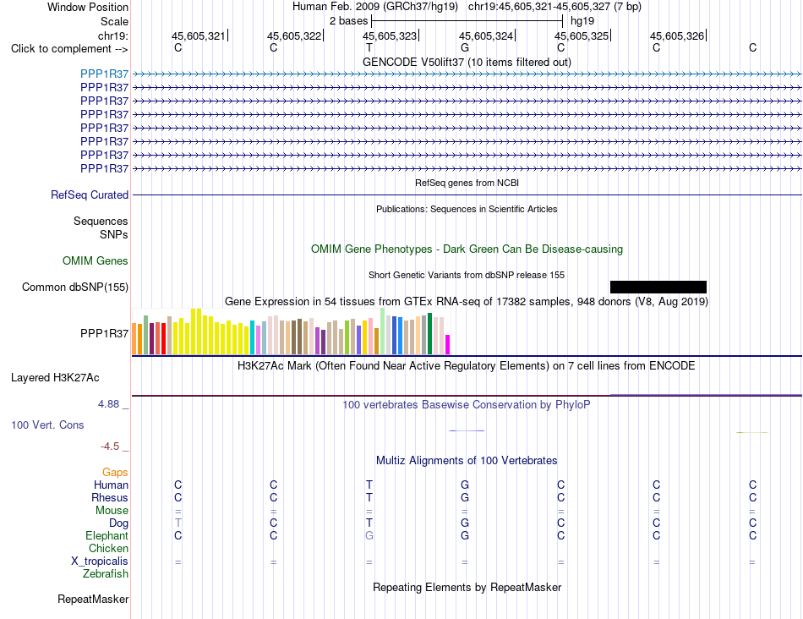Click the X_tropicalis species label
This screenshot has width=803, height=619.
click(x=100, y=561)
